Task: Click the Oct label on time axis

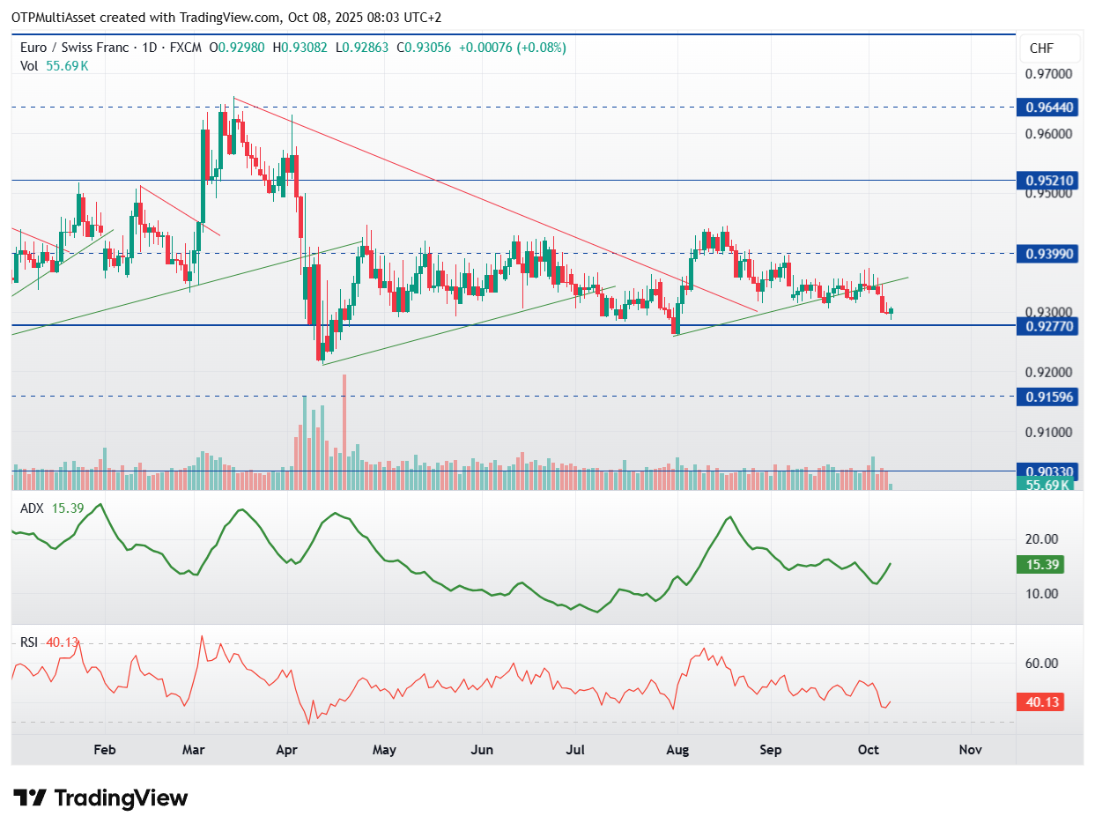Action: [869, 750]
